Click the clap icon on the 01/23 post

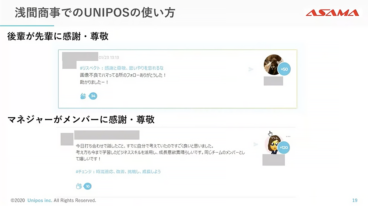click(x=83, y=96)
